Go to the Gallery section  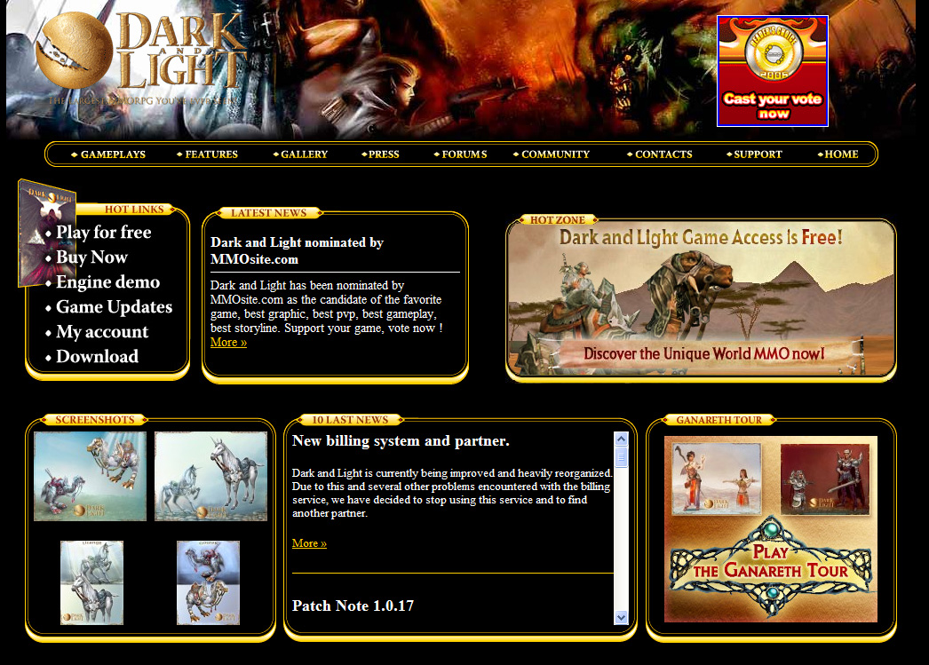[x=304, y=154]
